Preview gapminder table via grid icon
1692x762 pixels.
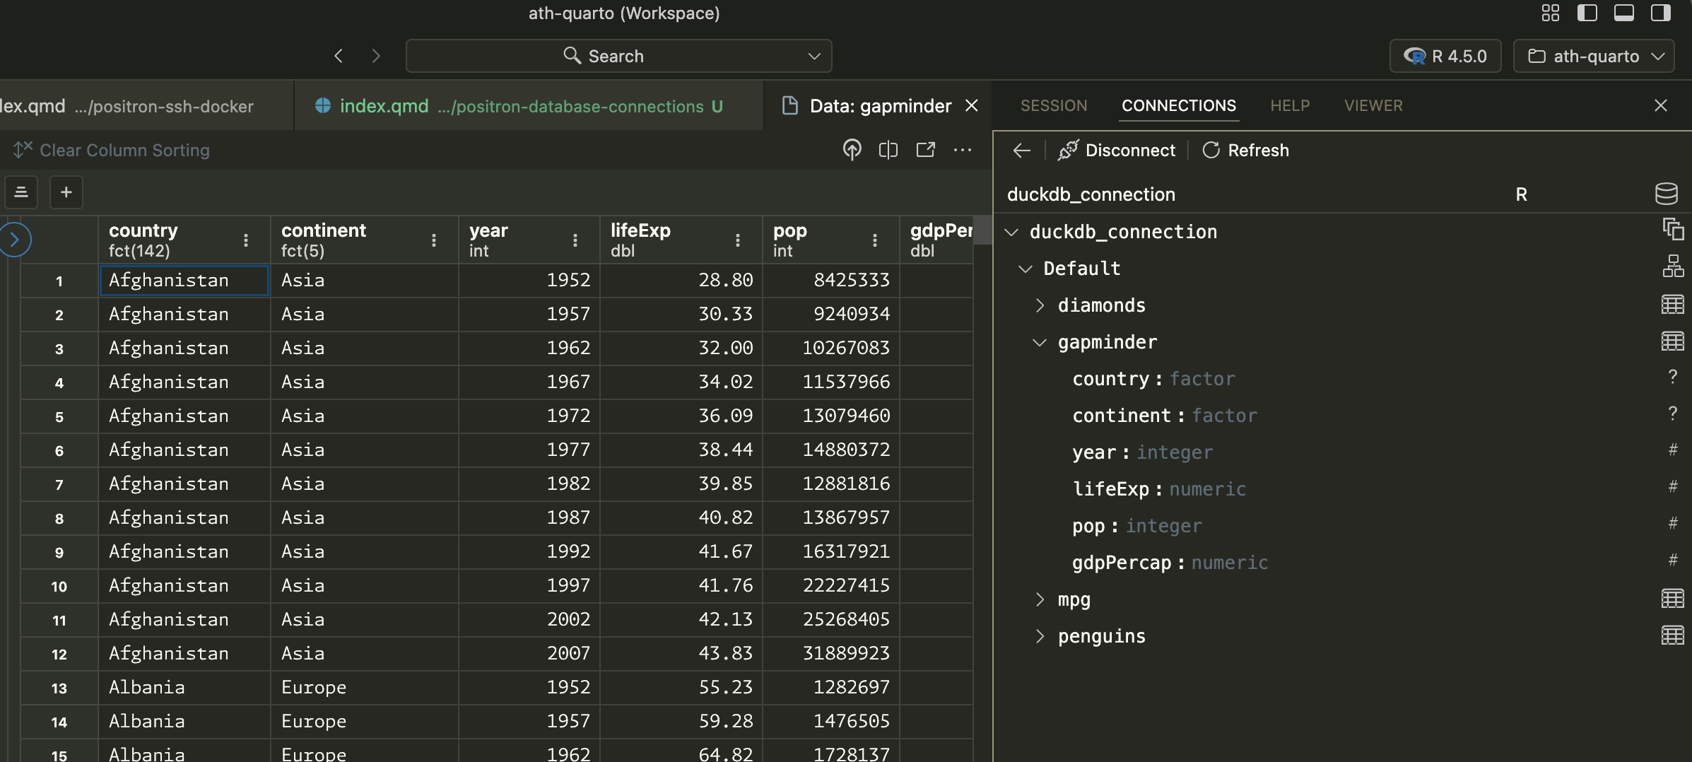coord(1672,341)
